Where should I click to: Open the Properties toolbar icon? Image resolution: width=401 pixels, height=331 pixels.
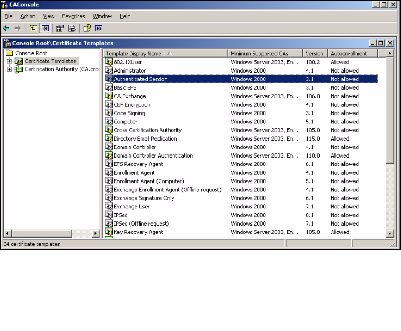(x=60, y=28)
